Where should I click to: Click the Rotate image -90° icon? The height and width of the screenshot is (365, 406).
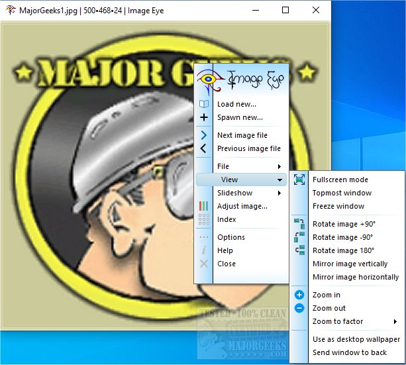click(299, 237)
